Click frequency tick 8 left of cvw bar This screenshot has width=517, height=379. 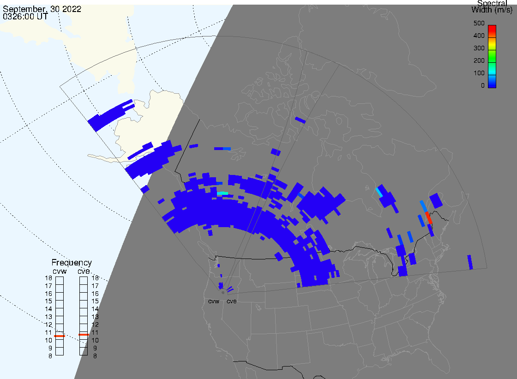(50, 356)
